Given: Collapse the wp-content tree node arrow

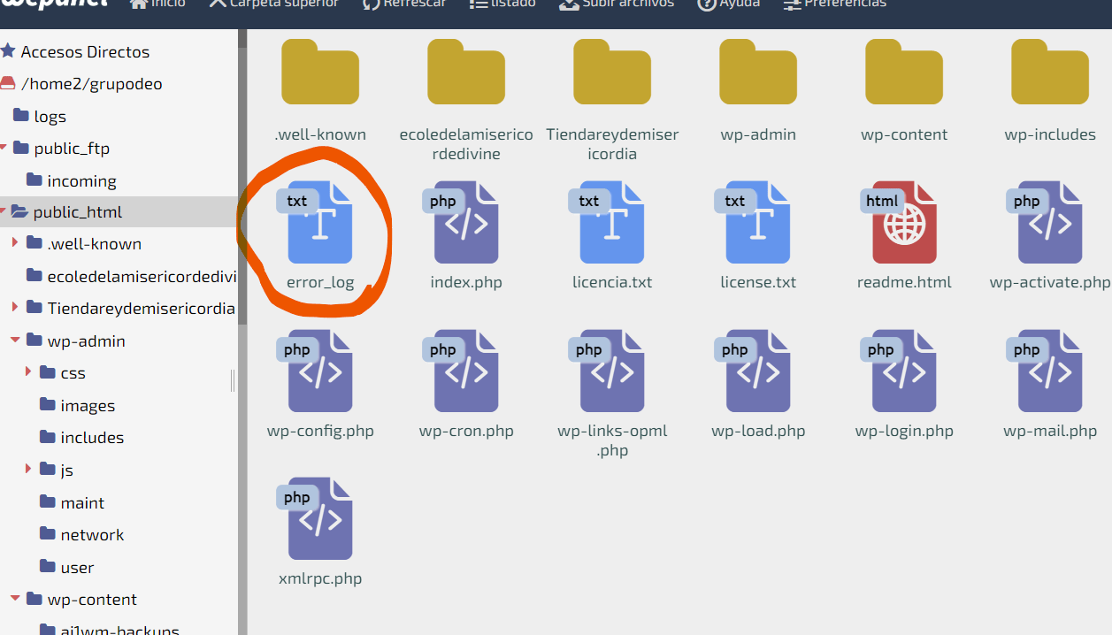Looking at the screenshot, I should pos(14,599).
